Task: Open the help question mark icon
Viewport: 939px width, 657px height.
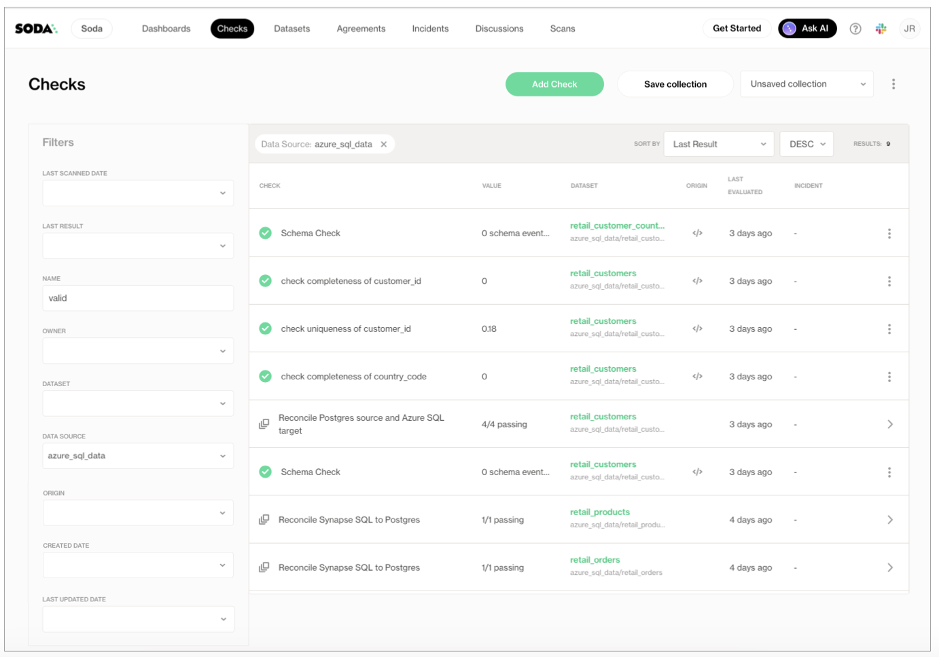Action: pos(855,29)
